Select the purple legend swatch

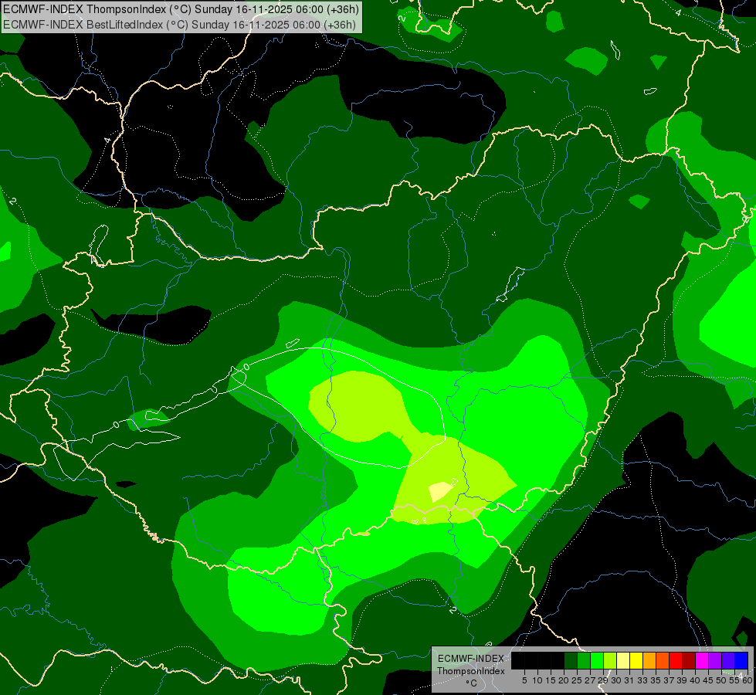point(715,660)
